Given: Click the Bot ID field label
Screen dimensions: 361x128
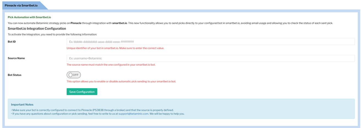Looking at the screenshot, I should tap(12, 42).
